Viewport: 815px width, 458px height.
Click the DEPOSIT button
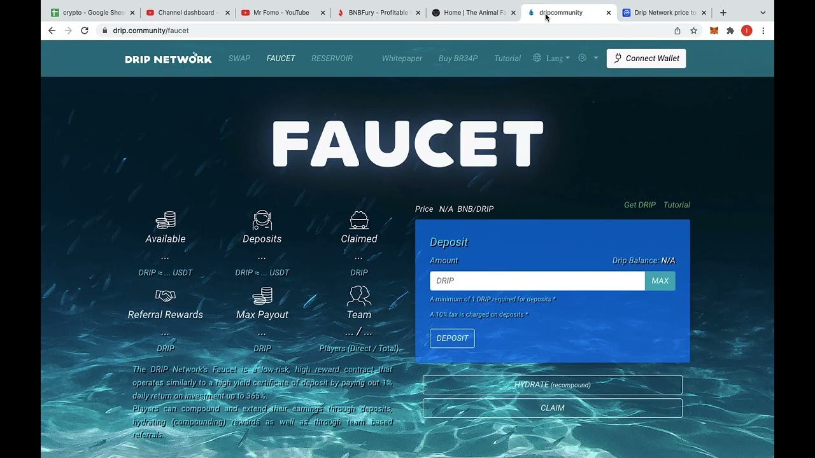452,338
